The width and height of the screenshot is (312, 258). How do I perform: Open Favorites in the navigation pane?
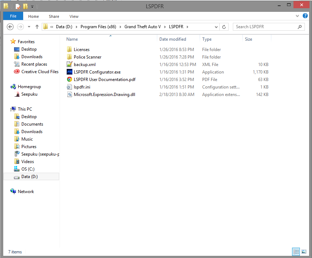(26, 42)
